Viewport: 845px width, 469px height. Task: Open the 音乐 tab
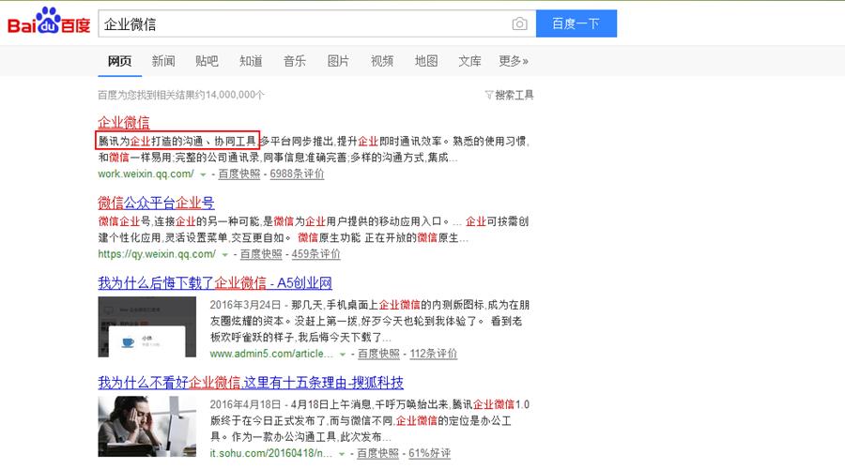pyautogui.click(x=295, y=61)
